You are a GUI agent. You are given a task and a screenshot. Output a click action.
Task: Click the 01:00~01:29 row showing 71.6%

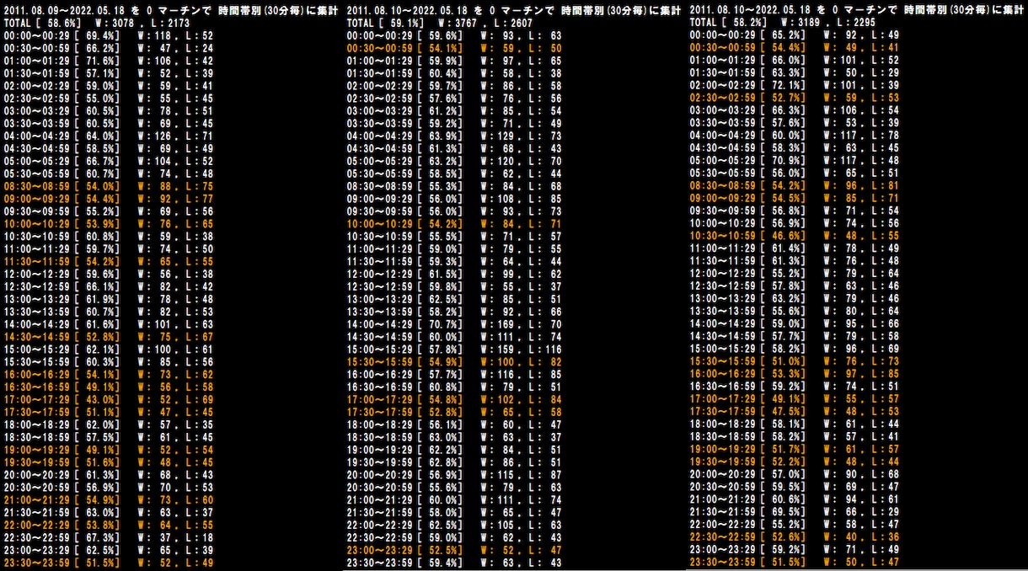109,61
